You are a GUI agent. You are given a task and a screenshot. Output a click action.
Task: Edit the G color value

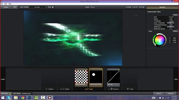click(x=174, y=40)
